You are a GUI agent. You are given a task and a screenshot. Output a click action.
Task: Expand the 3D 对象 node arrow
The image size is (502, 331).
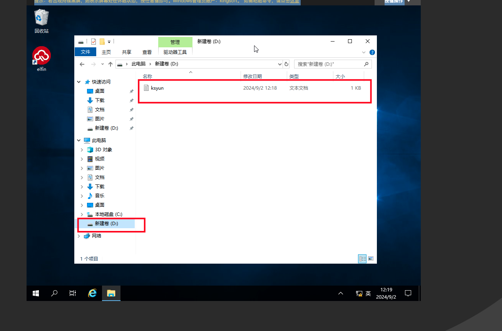[x=82, y=150]
